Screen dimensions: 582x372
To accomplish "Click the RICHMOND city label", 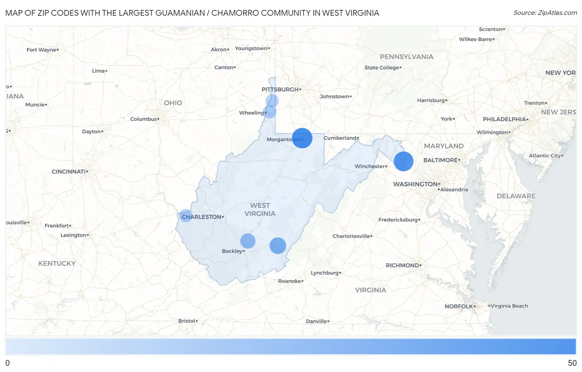I will coord(402,265).
